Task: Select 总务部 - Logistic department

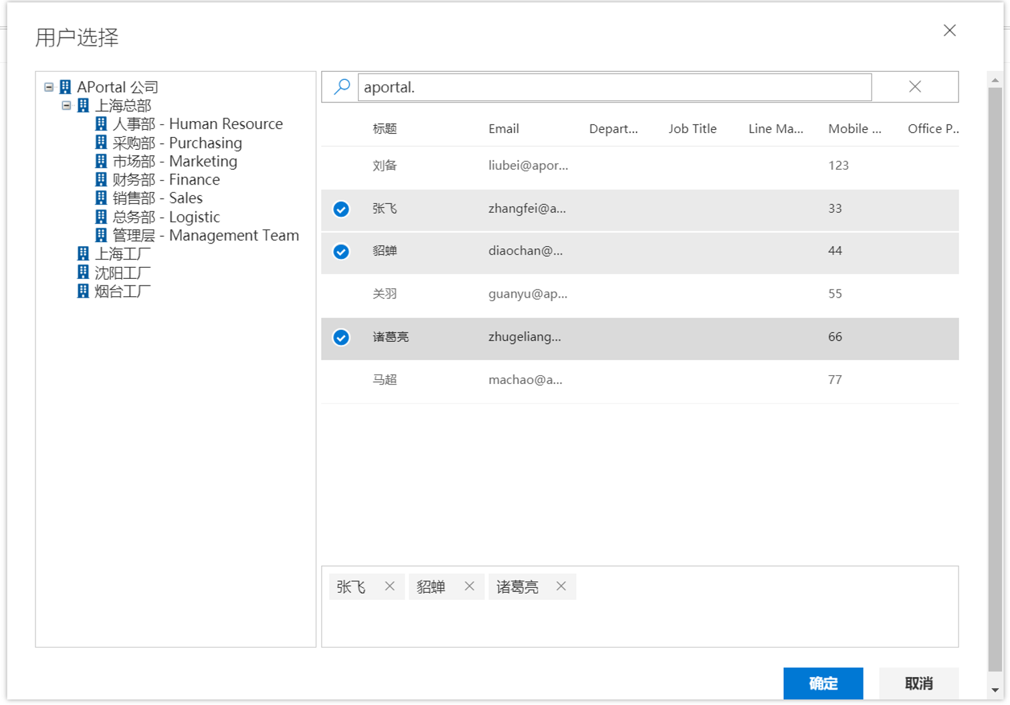Action: (x=166, y=217)
